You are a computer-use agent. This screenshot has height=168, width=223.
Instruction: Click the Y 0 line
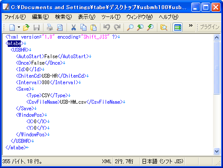click(x=38, y=128)
